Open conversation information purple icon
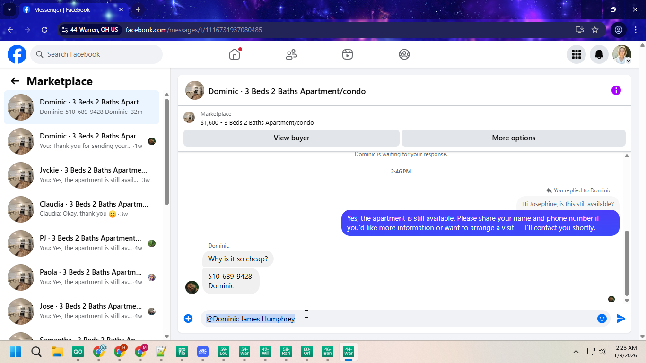This screenshot has width=646, height=363. pyautogui.click(x=616, y=90)
